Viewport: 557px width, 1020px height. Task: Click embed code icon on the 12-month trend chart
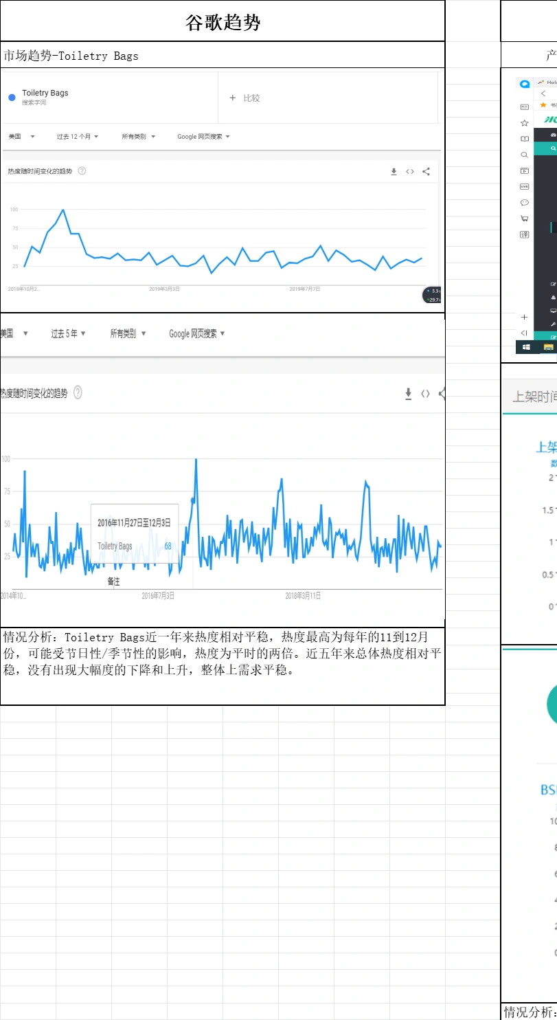click(410, 172)
